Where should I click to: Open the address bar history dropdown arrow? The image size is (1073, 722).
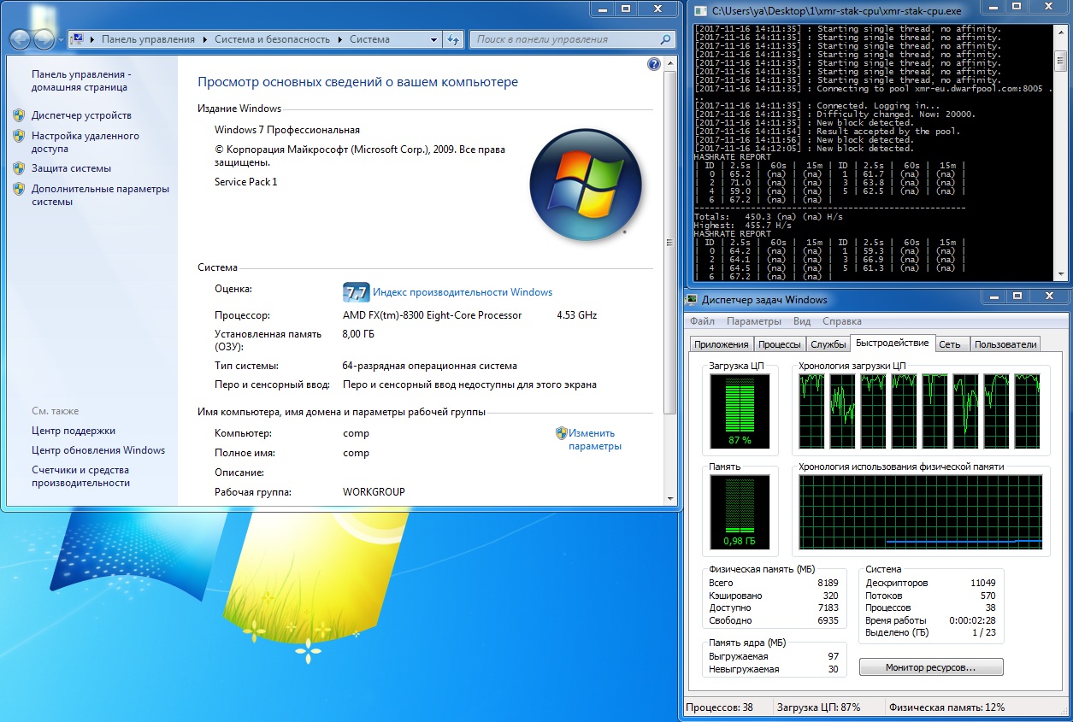[x=434, y=39]
